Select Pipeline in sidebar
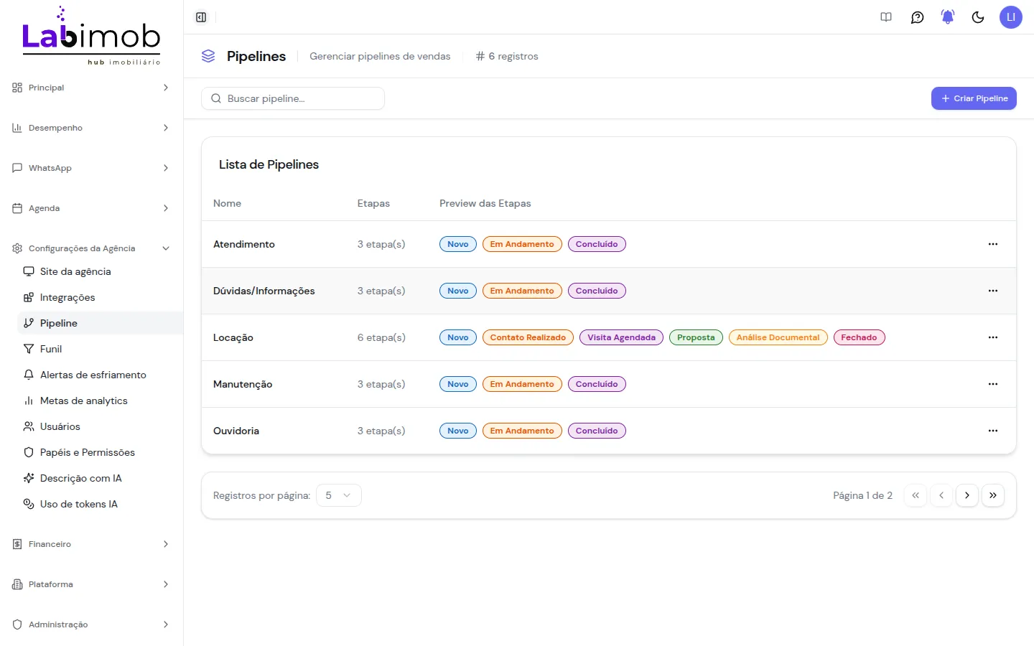The image size is (1034, 646). coord(100,323)
